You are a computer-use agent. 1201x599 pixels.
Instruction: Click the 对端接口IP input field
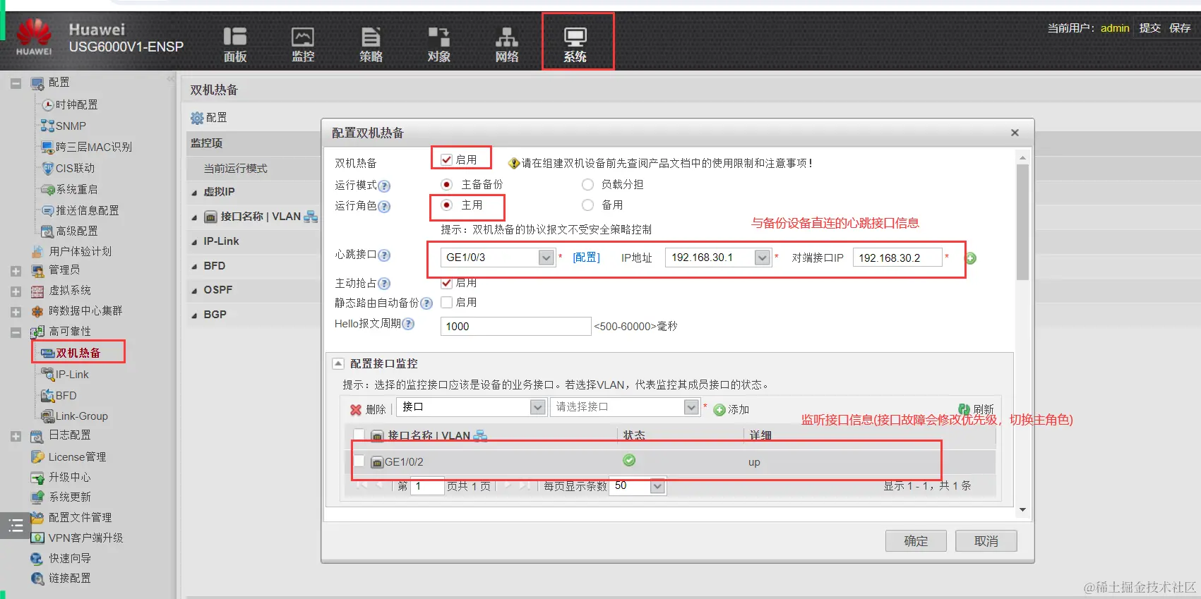897,258
